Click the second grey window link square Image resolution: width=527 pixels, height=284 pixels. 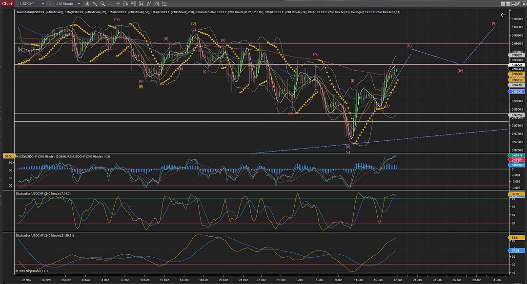[x=508, y=4]
